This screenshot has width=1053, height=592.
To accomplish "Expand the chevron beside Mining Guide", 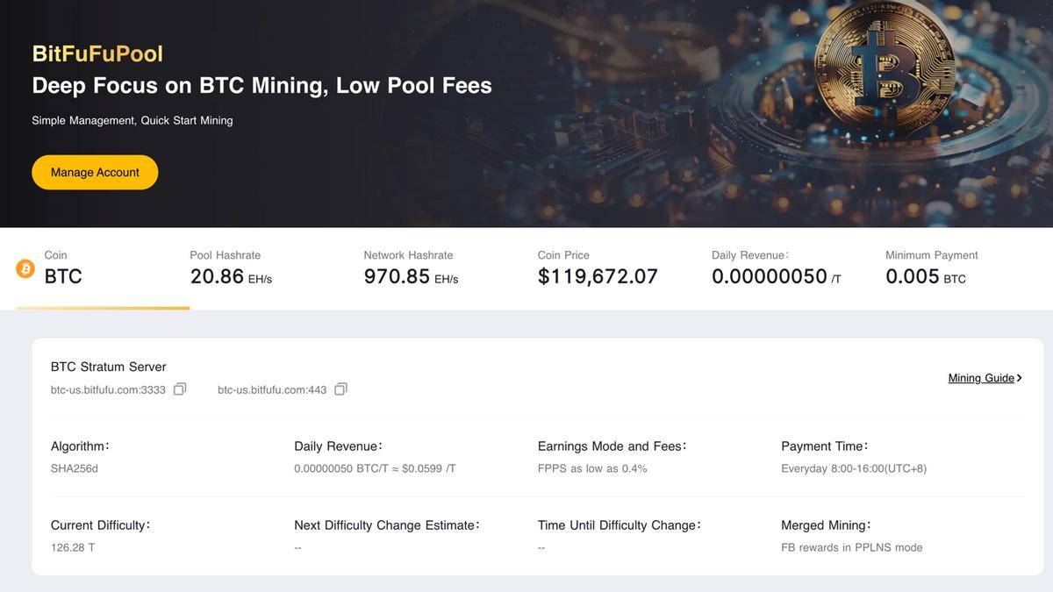I will (1019, 377).
